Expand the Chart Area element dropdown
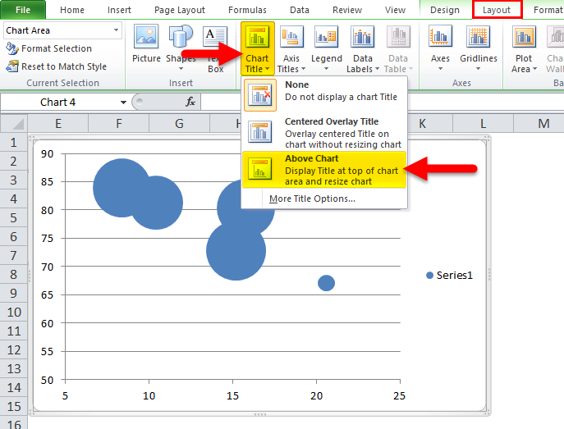Viewport: 564px width, 429px height. [116, 30]
